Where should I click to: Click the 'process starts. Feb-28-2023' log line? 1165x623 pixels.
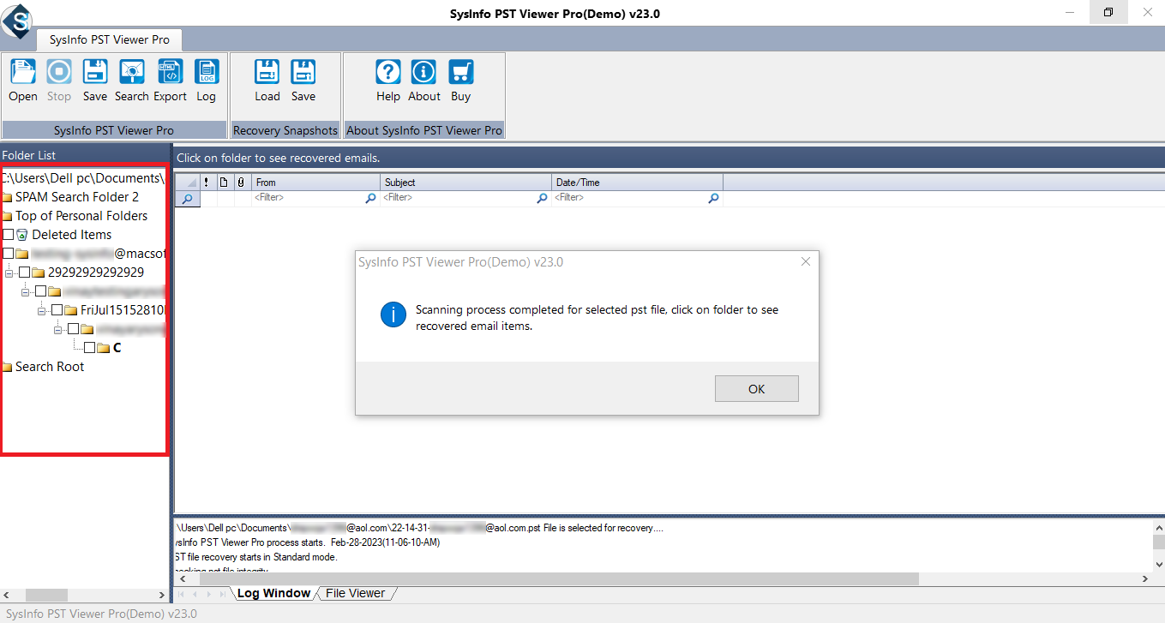pyautogui.click(x=307, y=542)
